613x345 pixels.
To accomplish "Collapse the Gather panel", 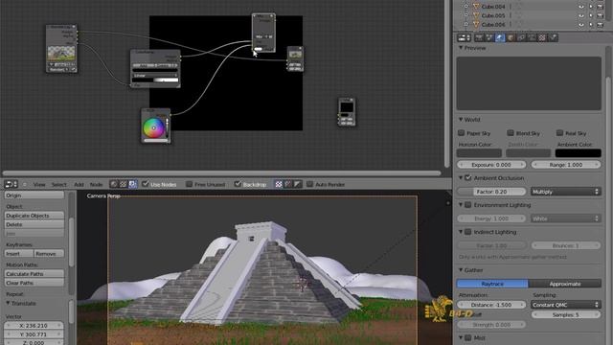I will 461,270.
